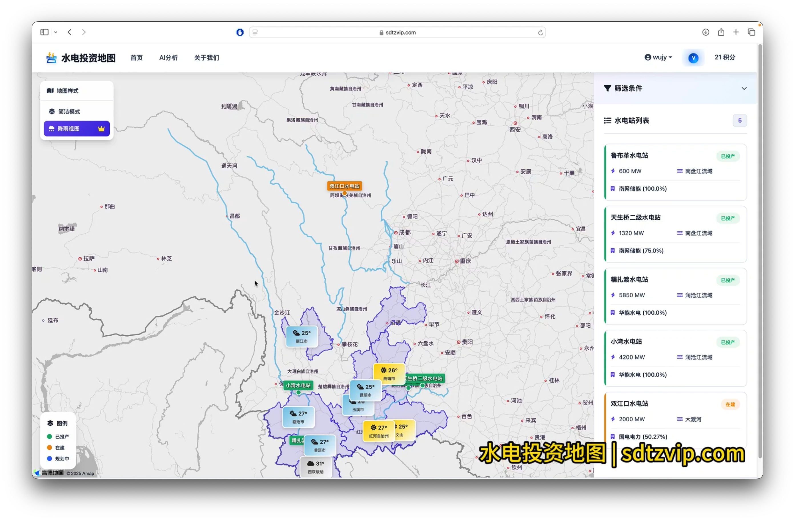Viewport: 795px width, 521px height.
Task: Click the 水电投资地图 logo icon
Action: 51,57
